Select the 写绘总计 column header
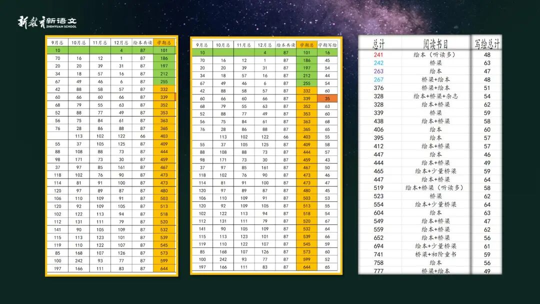The width and height of the screenshot is (540, 304). 486,43
